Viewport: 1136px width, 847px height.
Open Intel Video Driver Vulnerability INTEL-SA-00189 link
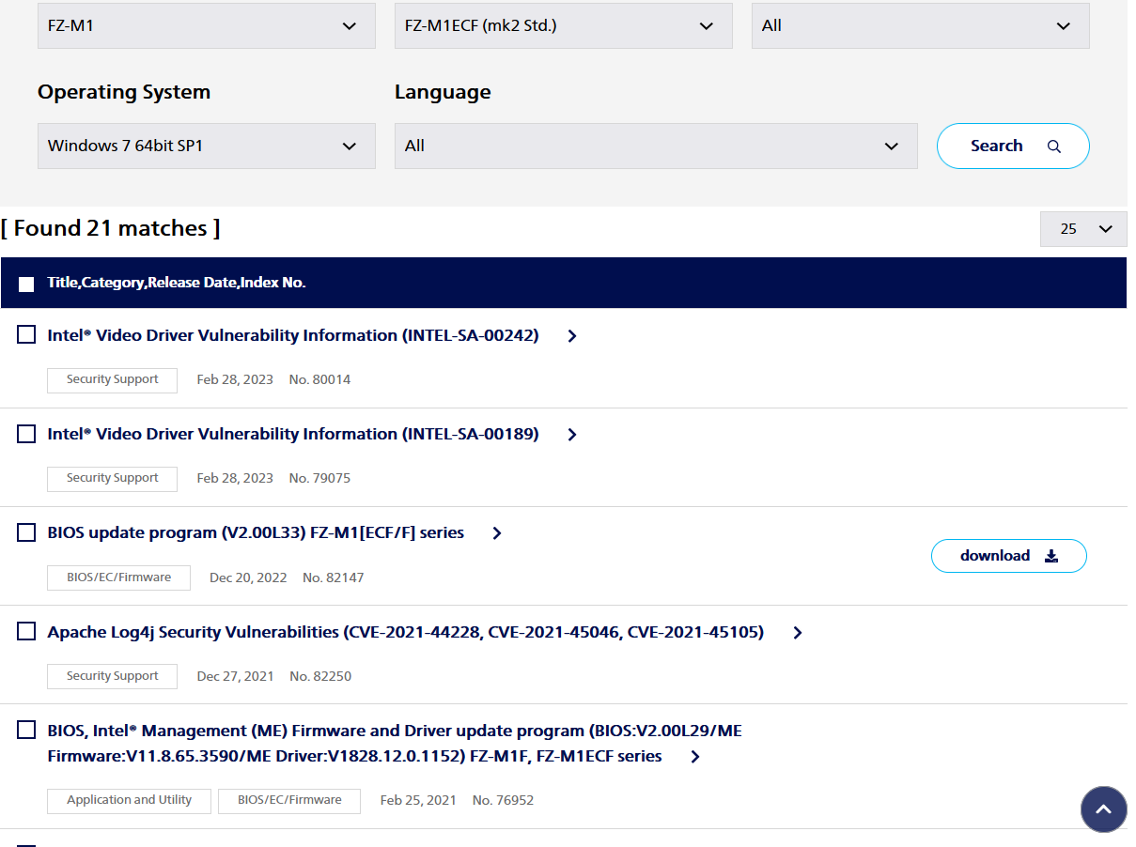[x=293, y=434]
